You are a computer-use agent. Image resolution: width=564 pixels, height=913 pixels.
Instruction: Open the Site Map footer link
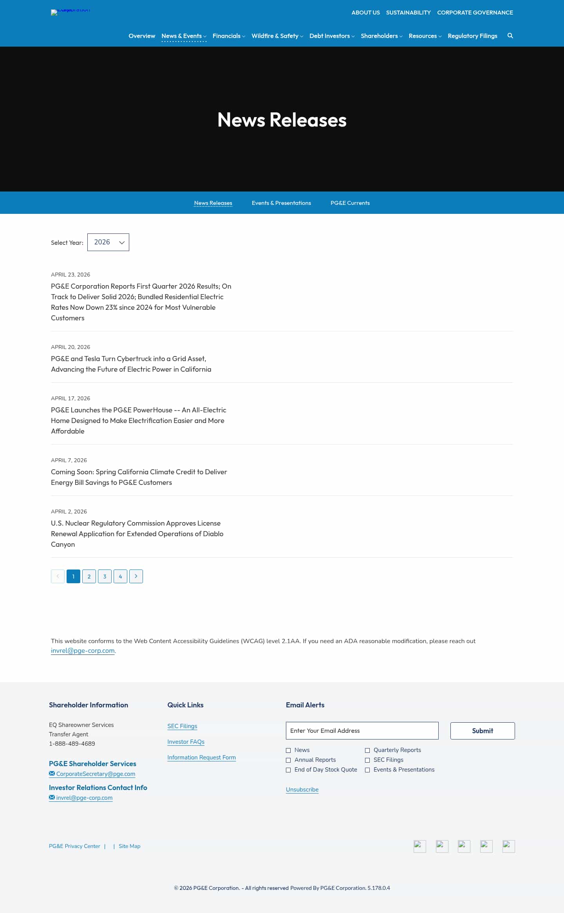coord(129,846)
